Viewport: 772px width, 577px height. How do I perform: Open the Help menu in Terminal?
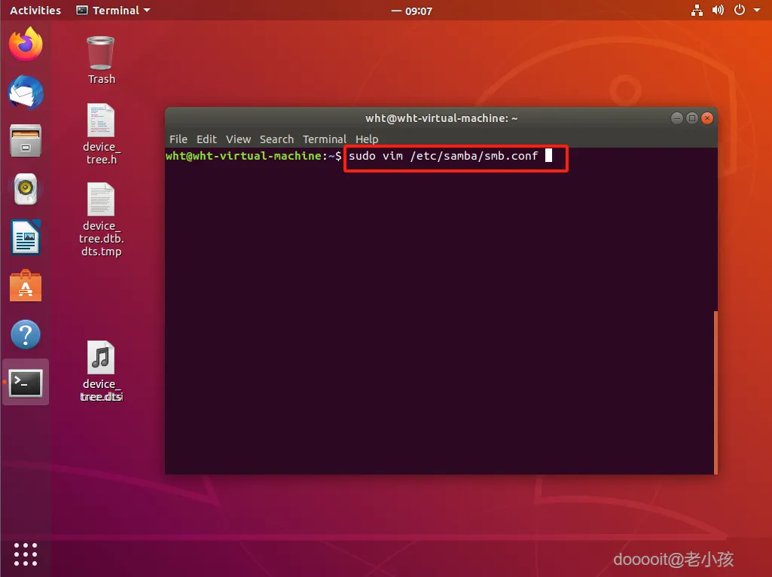point(367,139)
